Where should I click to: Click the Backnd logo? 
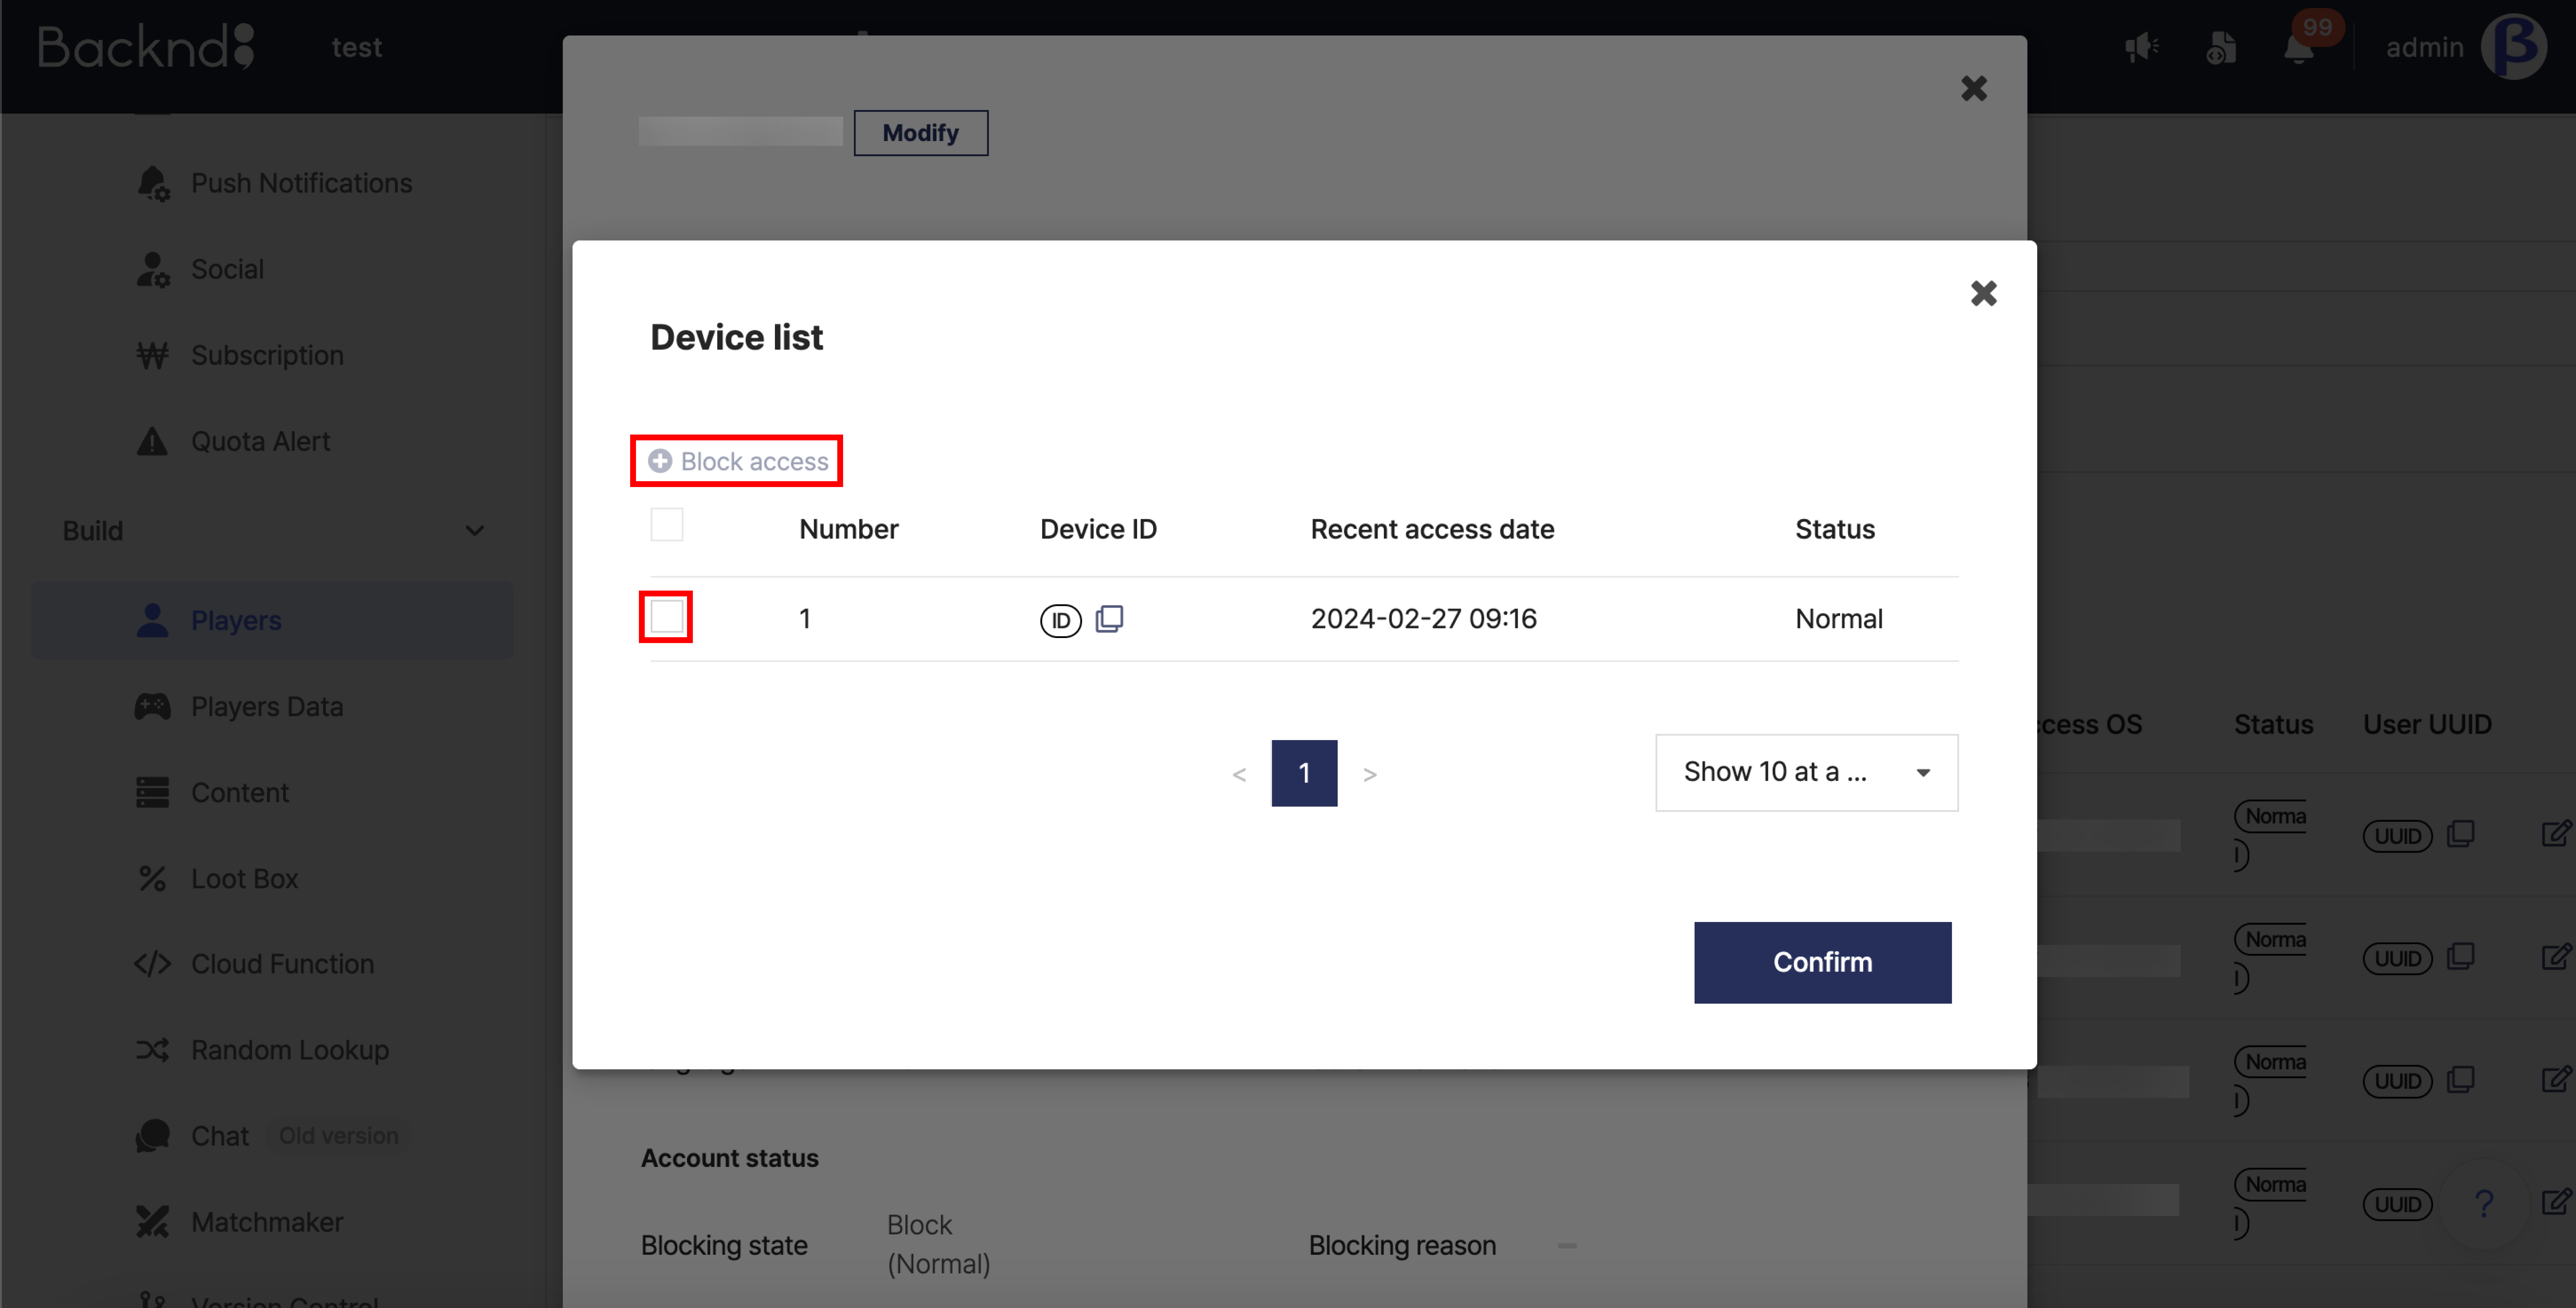pos(146,47)
